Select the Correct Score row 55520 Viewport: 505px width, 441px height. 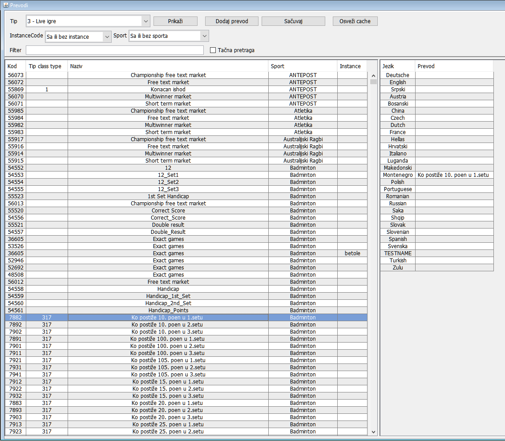pyautogui.click(x=186, y=211)
